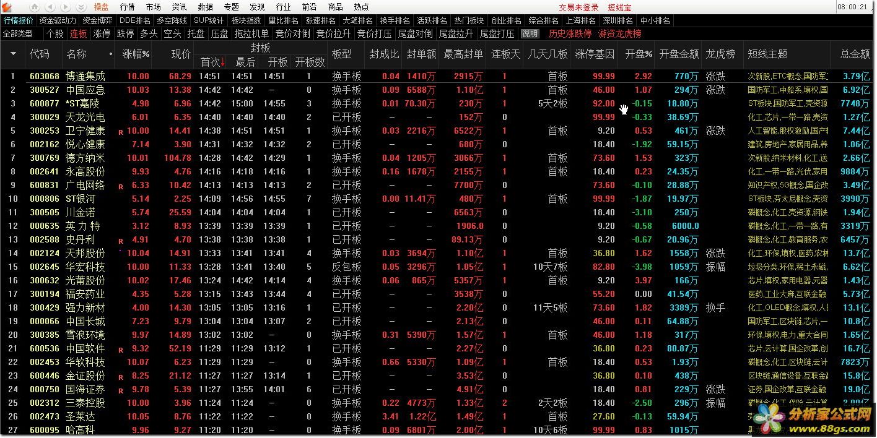Sort by the 总金额 column header
Image resolution: width=877 pixels, height=438 pixels.
point(855,54)
